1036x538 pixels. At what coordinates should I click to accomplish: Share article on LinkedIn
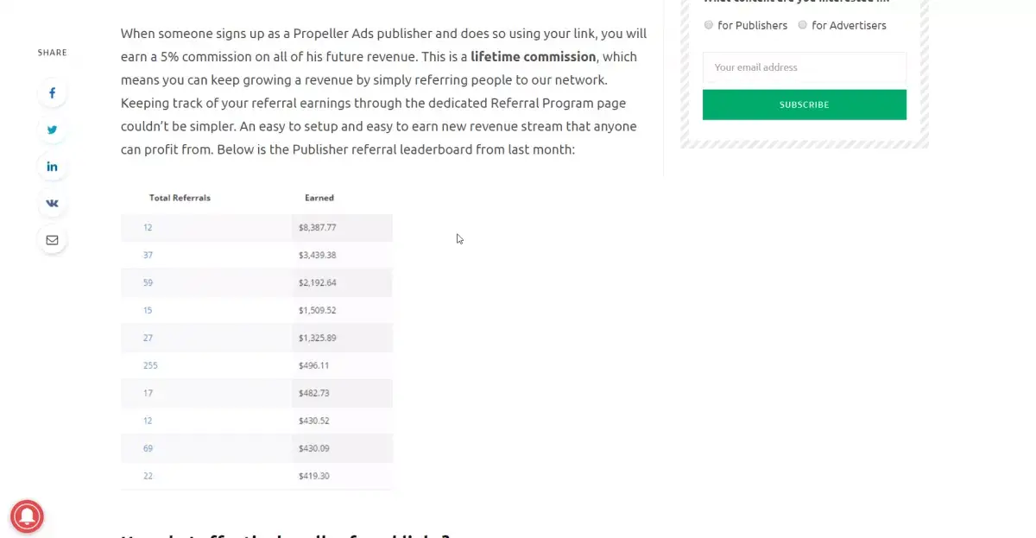tap(52, 167)
